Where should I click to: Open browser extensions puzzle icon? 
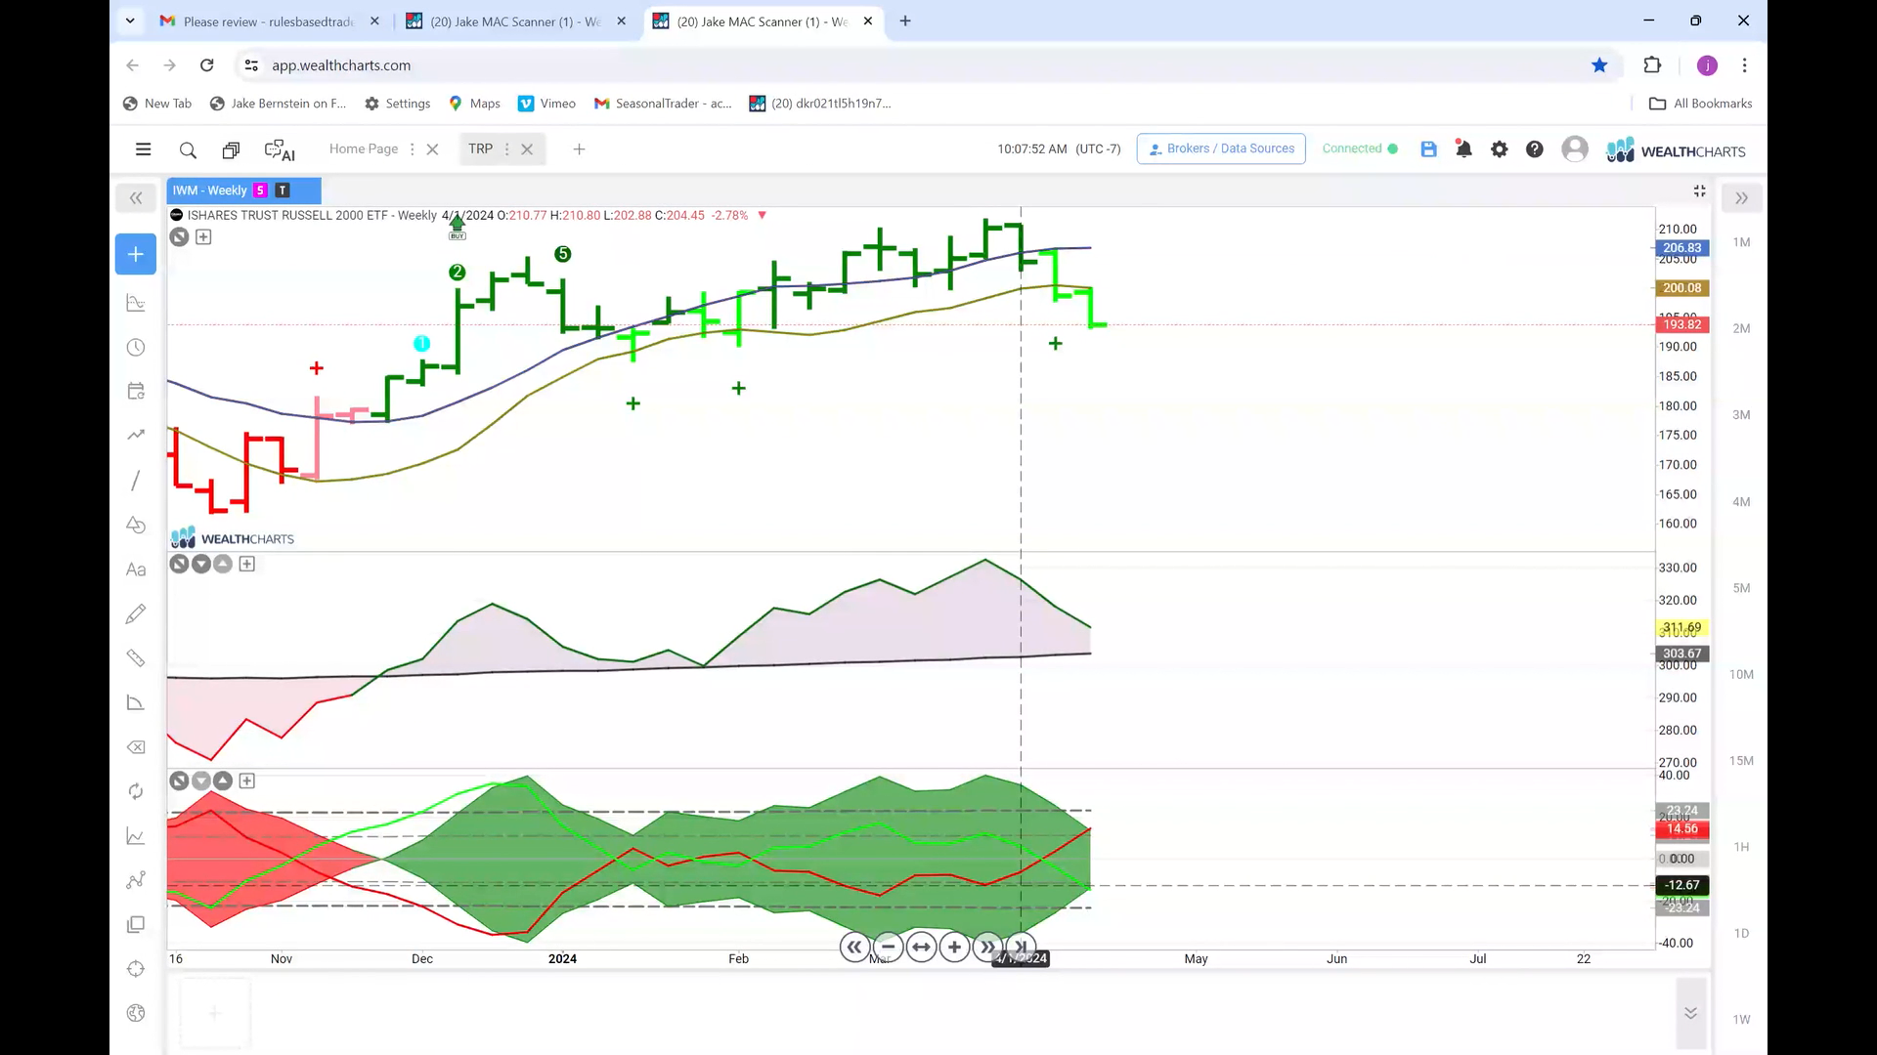1652,65
